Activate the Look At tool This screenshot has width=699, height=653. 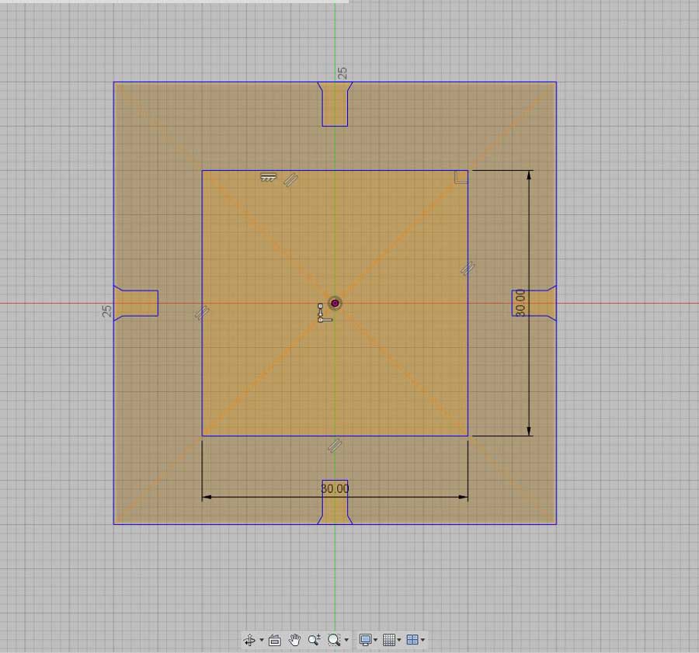coord(275,640)
